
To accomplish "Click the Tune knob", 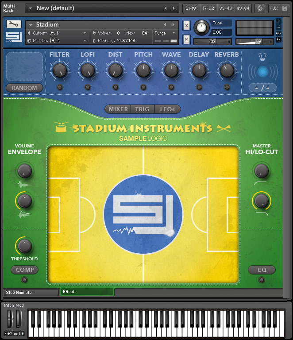I will coord(201,27).
